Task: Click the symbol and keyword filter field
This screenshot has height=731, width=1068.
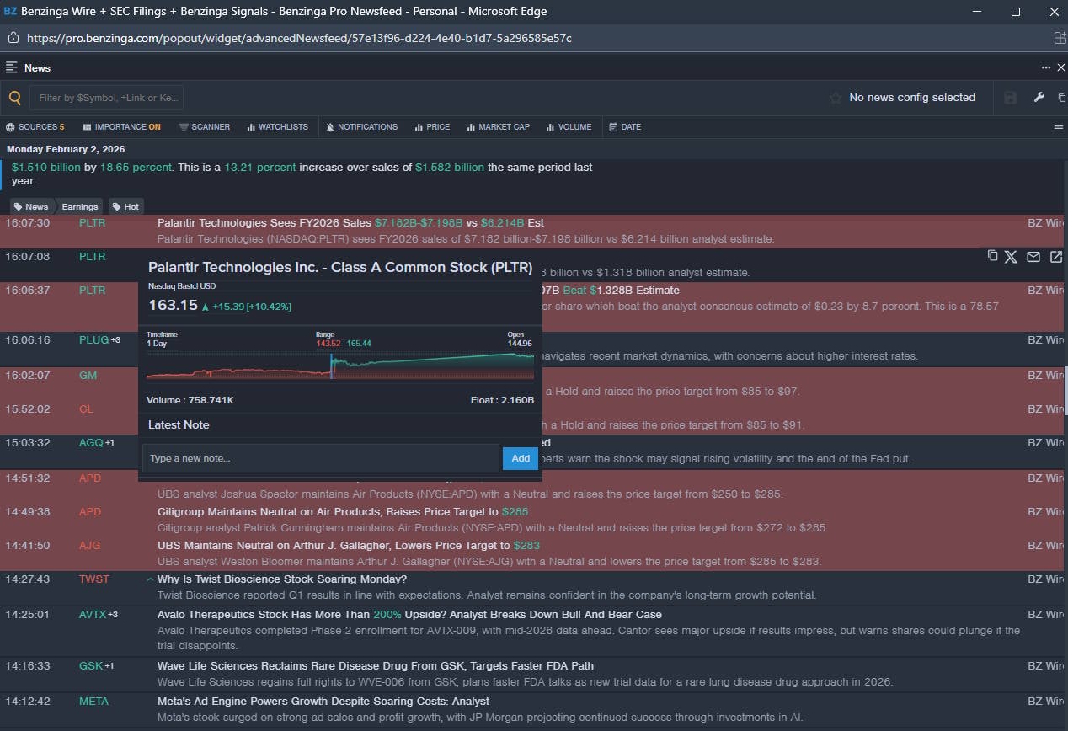Action: point(106,98)
